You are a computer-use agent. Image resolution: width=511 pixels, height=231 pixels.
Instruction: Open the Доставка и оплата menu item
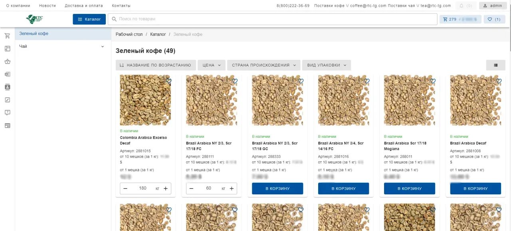(83, 6)
